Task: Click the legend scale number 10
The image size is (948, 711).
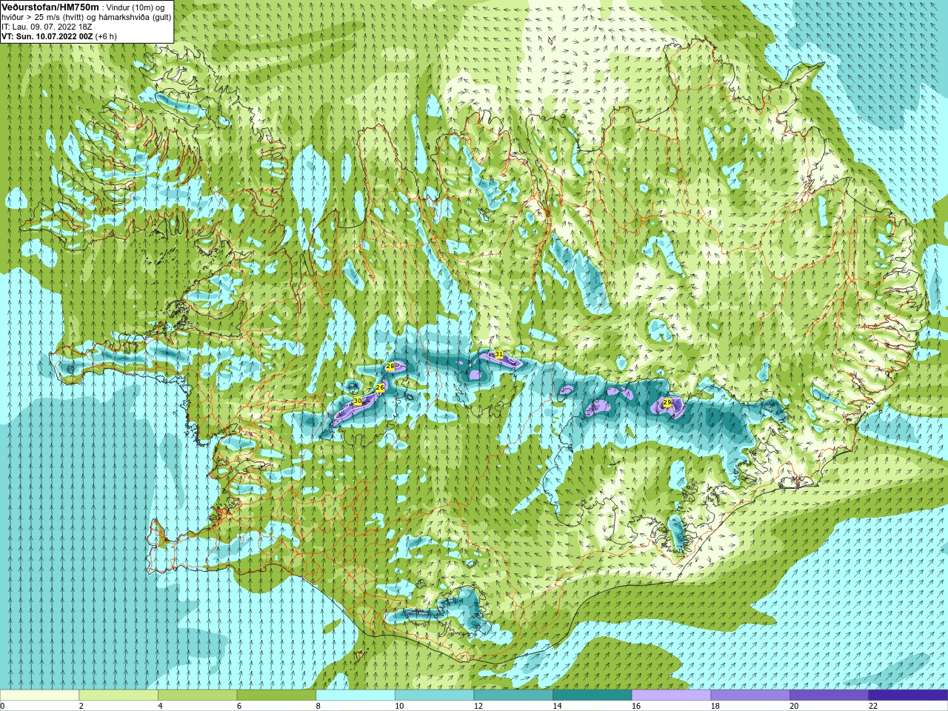Action: 399,706
